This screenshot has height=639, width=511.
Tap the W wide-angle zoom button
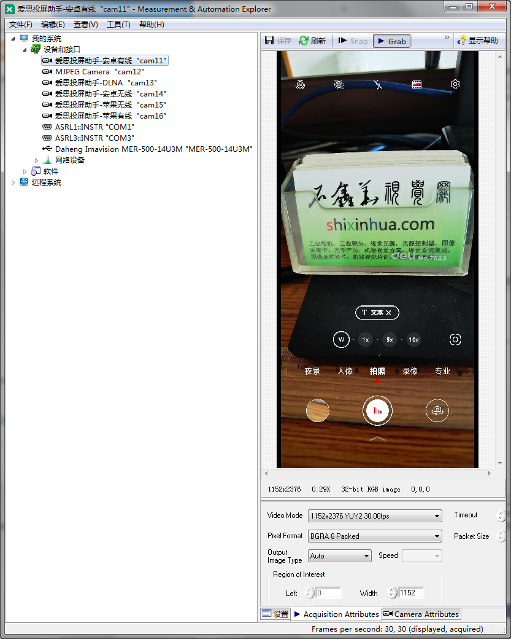point(341,339)
